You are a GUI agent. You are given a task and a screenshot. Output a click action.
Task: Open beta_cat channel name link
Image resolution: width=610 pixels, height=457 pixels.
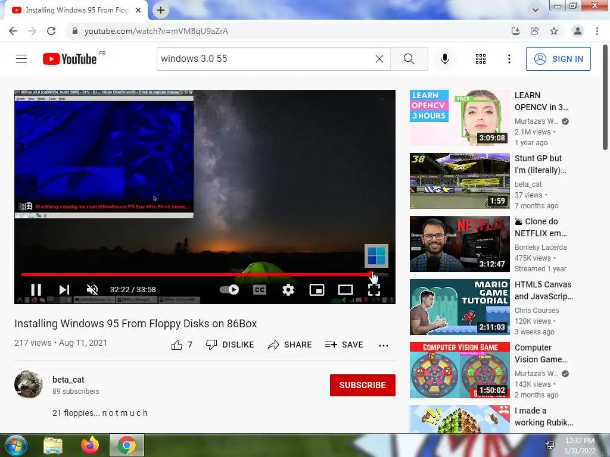(x=68, y=380)
